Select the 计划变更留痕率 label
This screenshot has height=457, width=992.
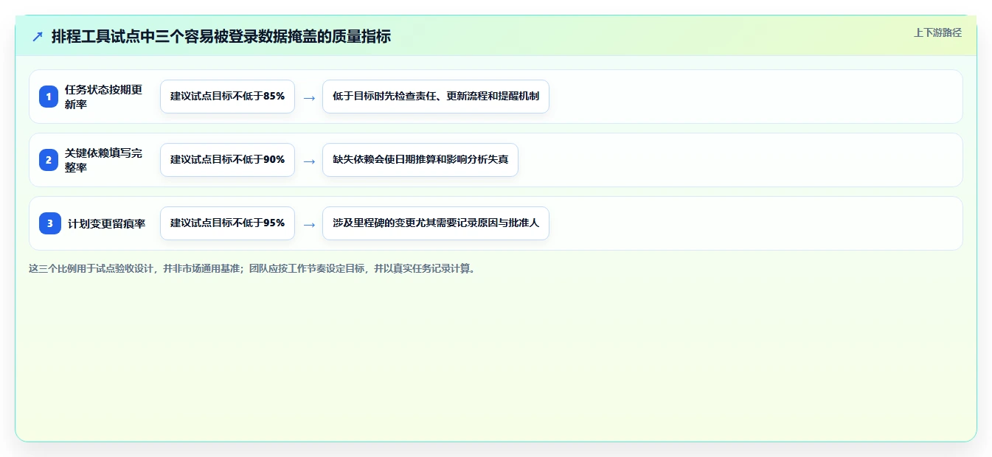coord(107,223)
